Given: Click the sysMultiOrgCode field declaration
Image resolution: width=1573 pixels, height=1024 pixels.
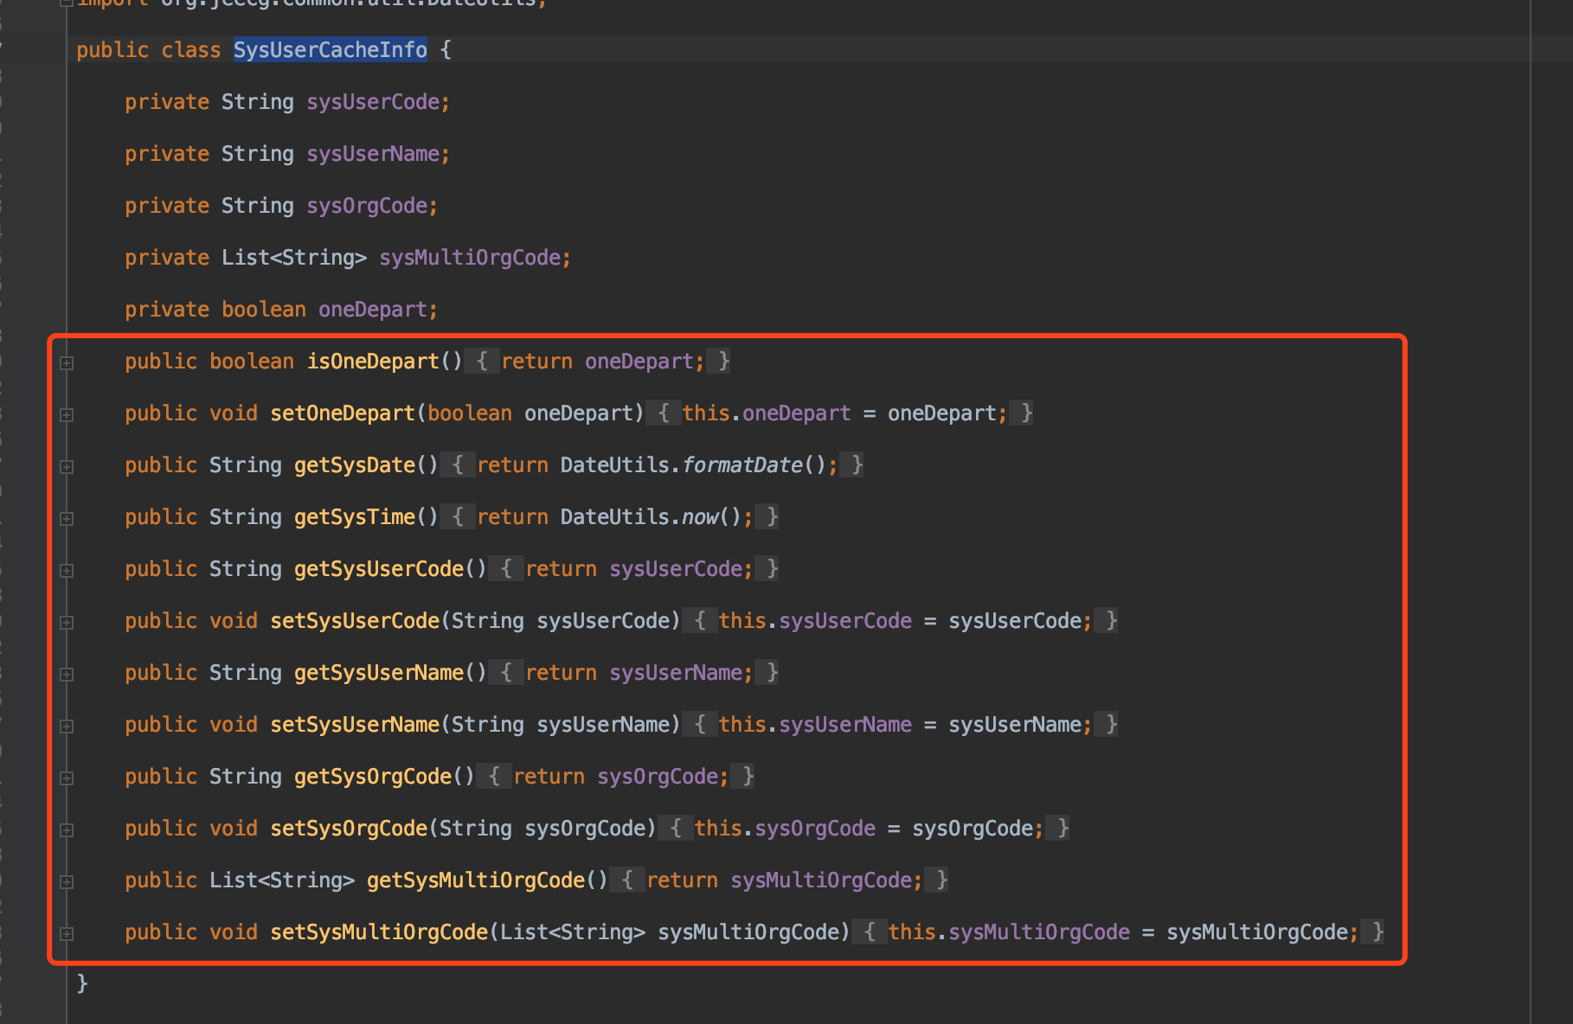Looking at the screenshot, I should (473, 257).
